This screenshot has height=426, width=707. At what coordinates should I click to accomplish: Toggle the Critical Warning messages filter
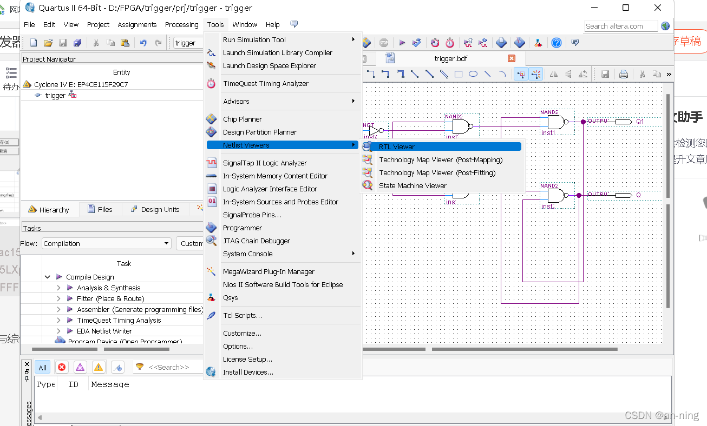(x=80, y=367)
